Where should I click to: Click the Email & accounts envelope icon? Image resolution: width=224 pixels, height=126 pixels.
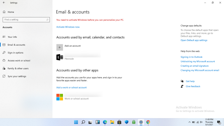click(4, 45)
